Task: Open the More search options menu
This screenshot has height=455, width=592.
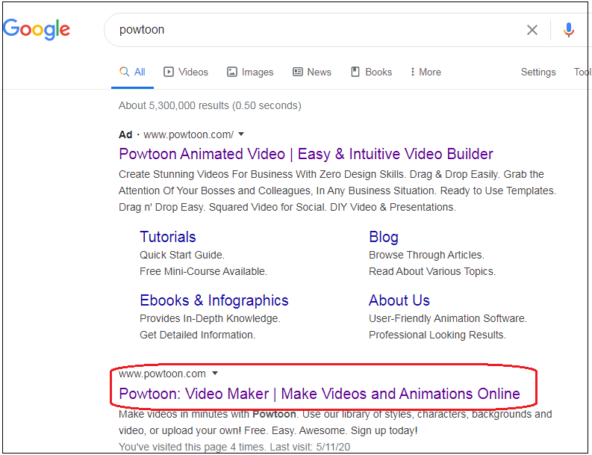Action: click(426, 72)
